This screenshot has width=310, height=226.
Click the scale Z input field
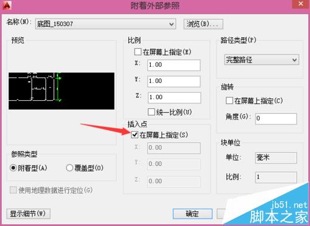(174, 97)
